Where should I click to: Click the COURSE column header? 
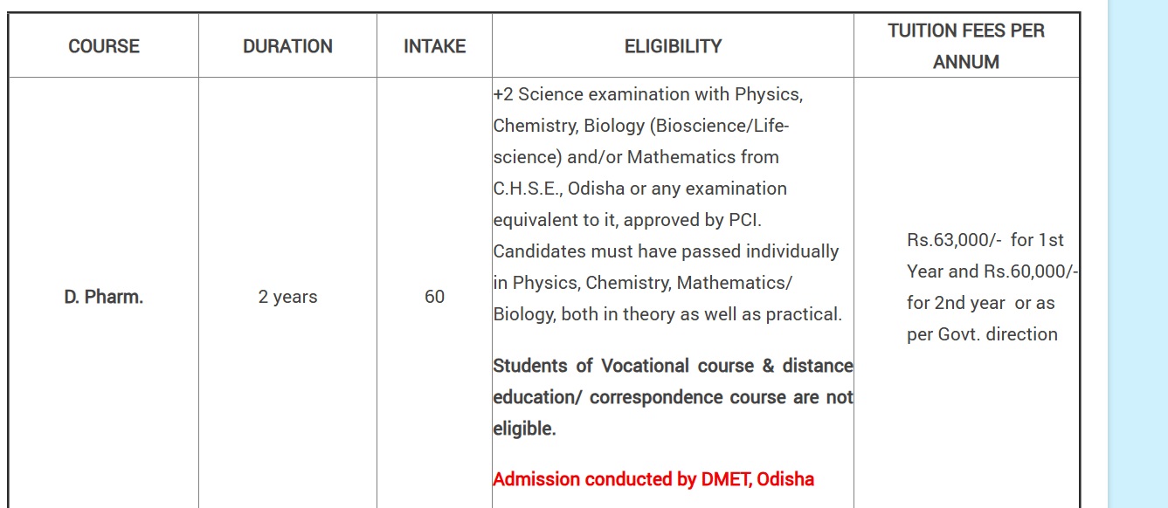(104, 46)
